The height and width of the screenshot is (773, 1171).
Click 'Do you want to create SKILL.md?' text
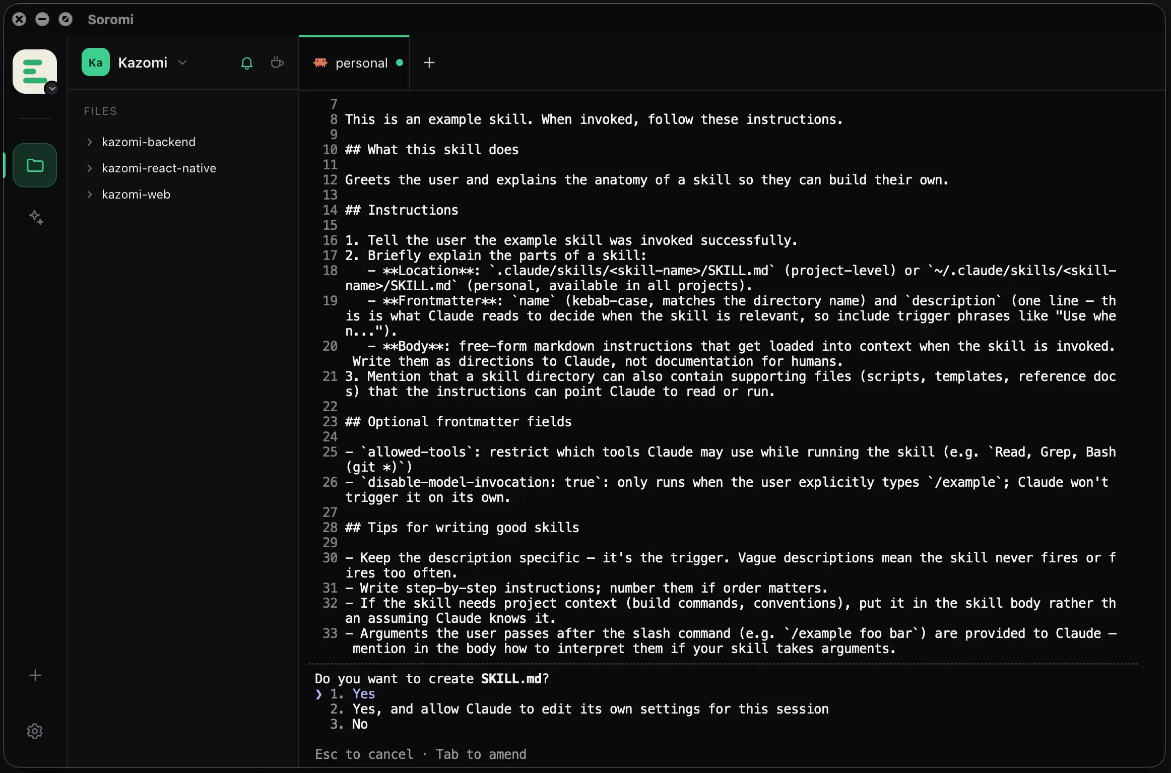[x=432, y=679]
